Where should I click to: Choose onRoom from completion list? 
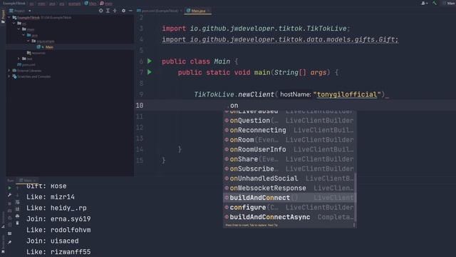tap(290, 140)
